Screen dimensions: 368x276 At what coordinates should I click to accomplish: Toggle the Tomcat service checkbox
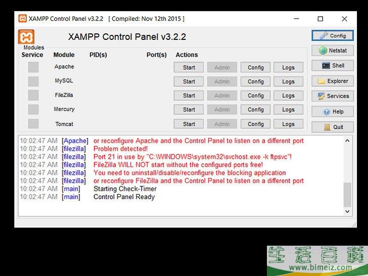tap(33, 124)
